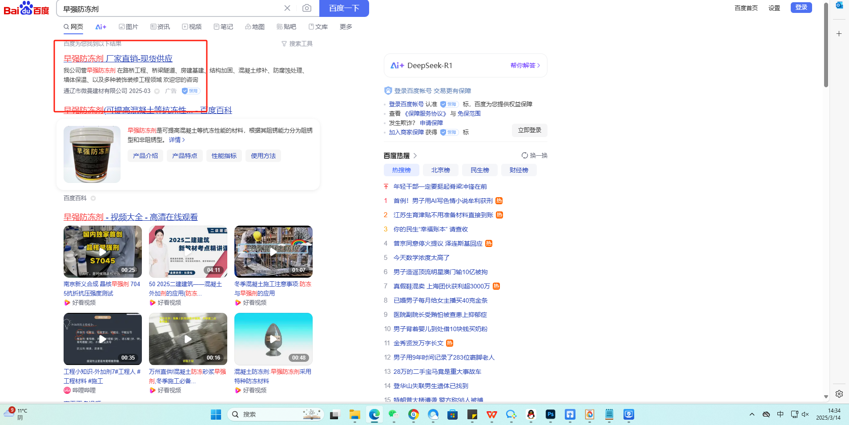The image size is (849, 425).
Task: Expand 百度热搜 chevron
Action: 415,156
